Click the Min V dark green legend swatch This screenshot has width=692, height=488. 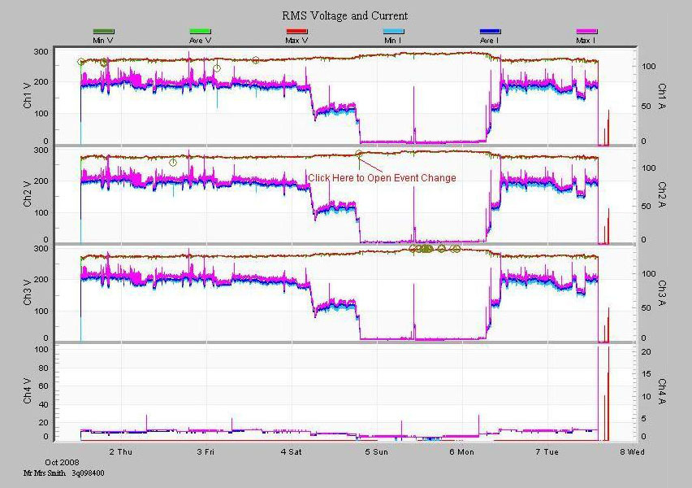point(104,32)
